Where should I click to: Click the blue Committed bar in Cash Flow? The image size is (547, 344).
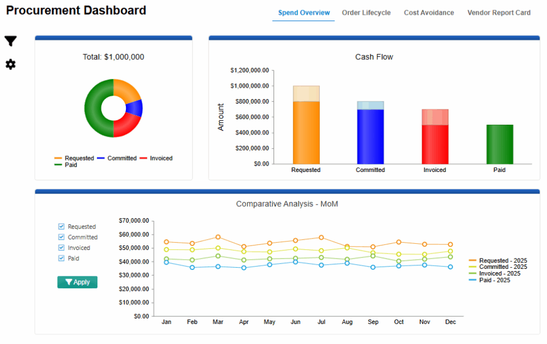click(370, 136)
